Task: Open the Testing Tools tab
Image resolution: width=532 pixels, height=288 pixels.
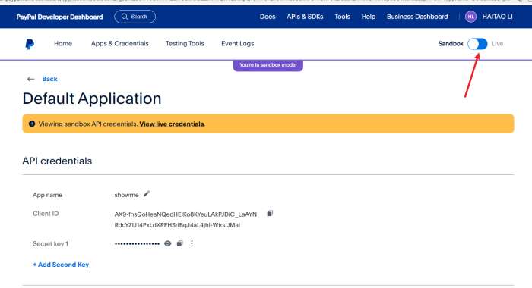Action: point(185,44)
